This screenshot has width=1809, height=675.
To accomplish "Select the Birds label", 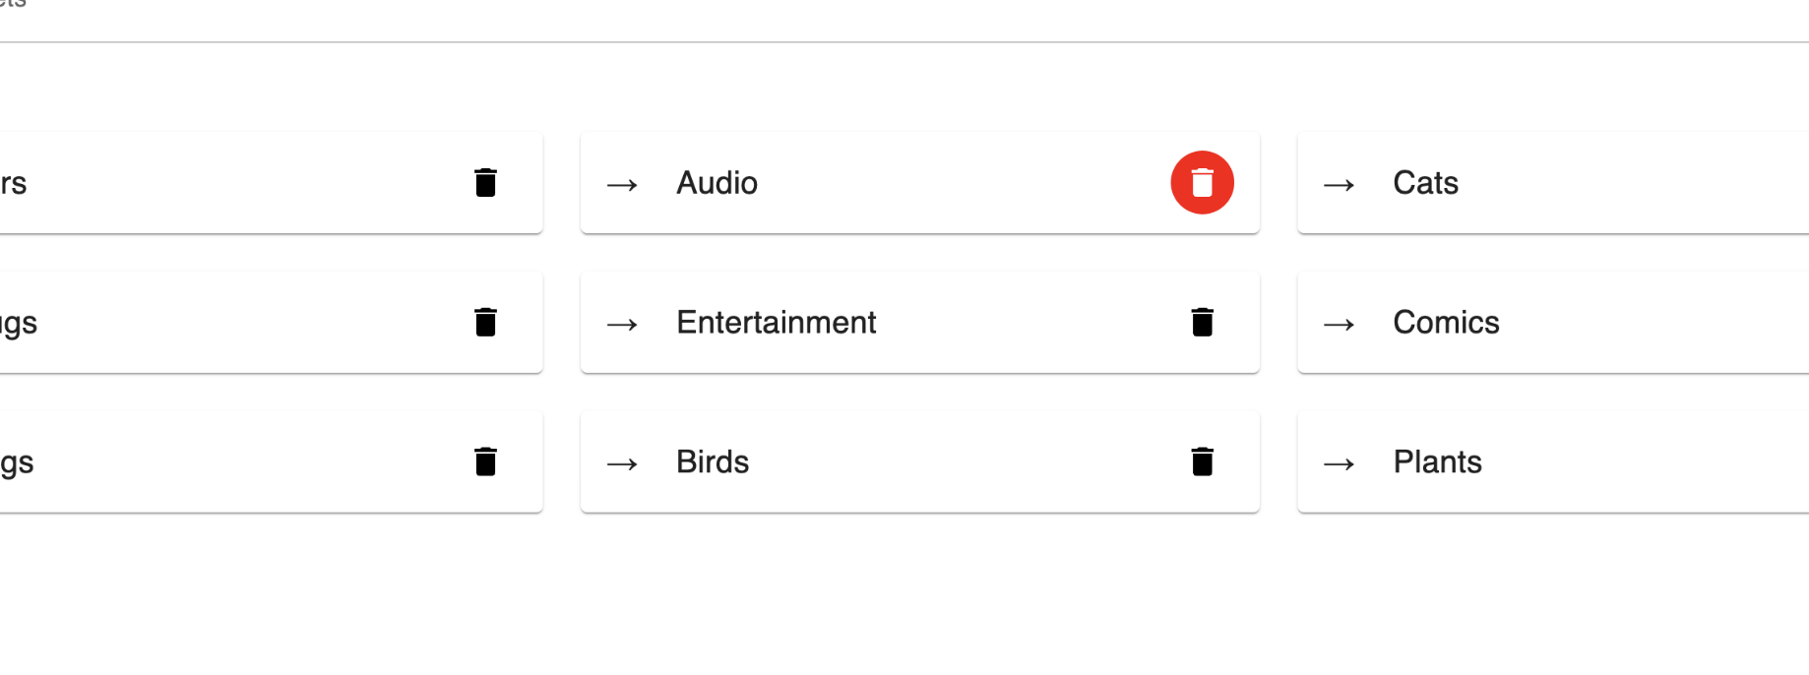I will point(713,462).
